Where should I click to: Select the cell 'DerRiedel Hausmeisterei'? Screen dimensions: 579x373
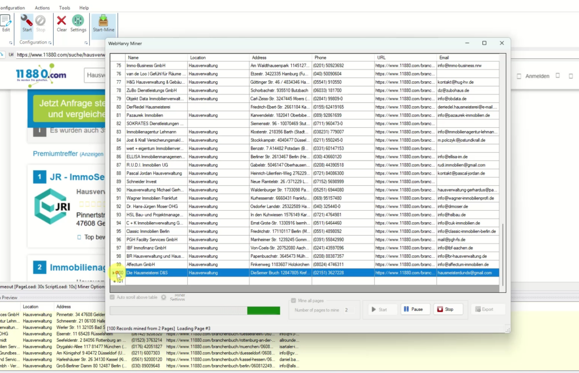157,107
